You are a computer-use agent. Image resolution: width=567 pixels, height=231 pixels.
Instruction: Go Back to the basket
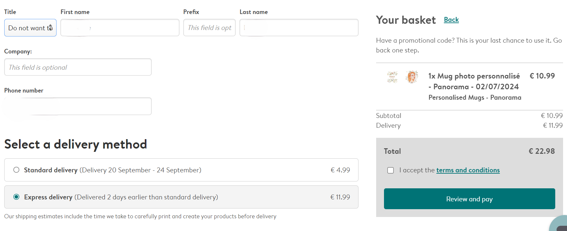(x=451, y=20)
